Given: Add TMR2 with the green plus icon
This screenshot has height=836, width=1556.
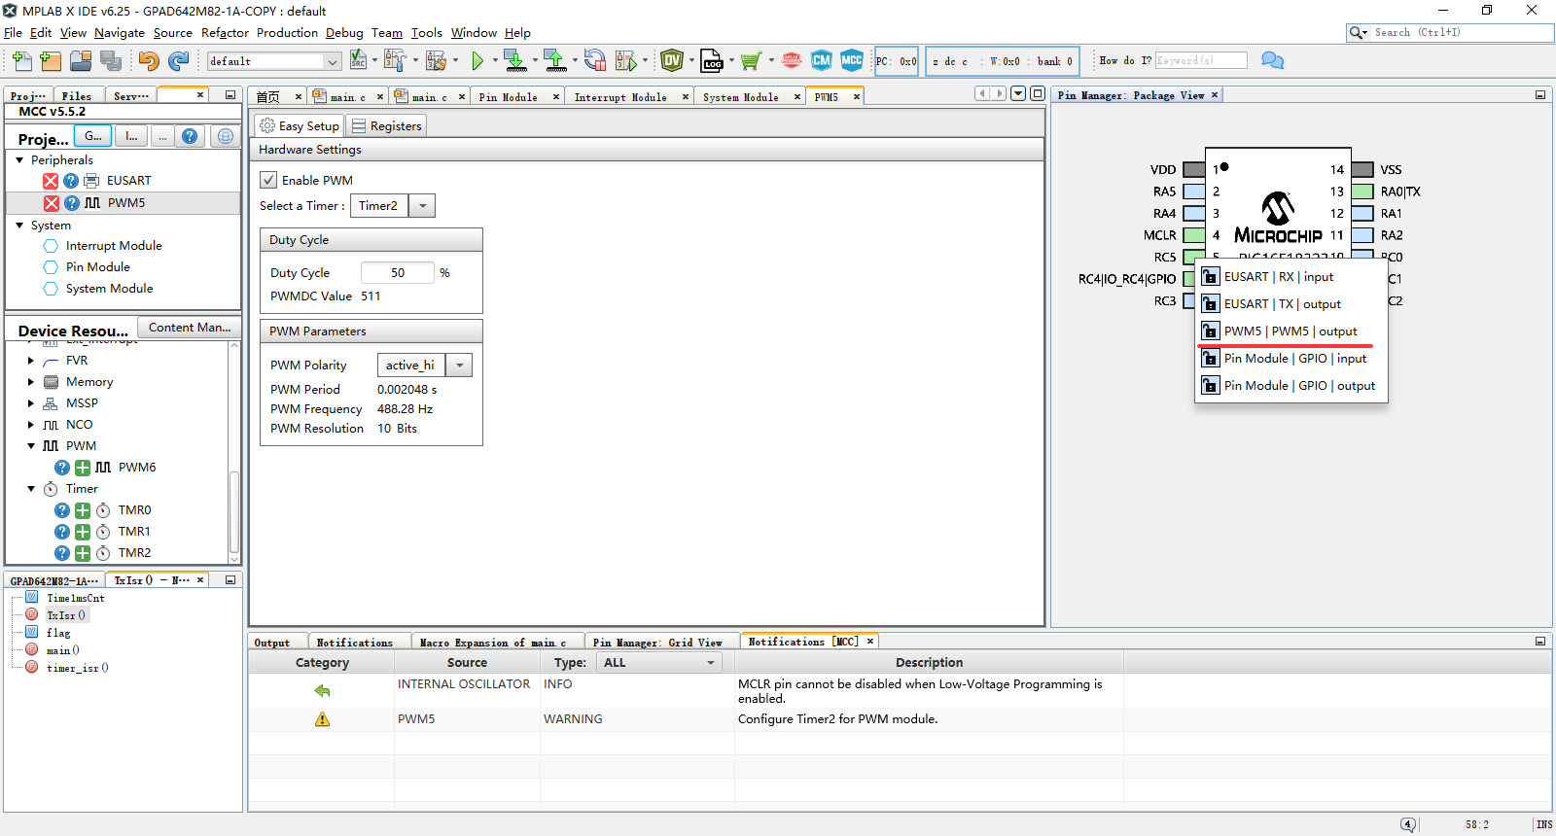Looking at the screenshot, I should coord(83,553).
